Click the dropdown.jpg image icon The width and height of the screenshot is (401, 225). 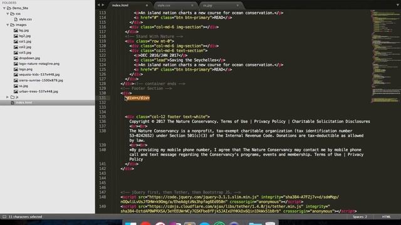tap(16, 58)
